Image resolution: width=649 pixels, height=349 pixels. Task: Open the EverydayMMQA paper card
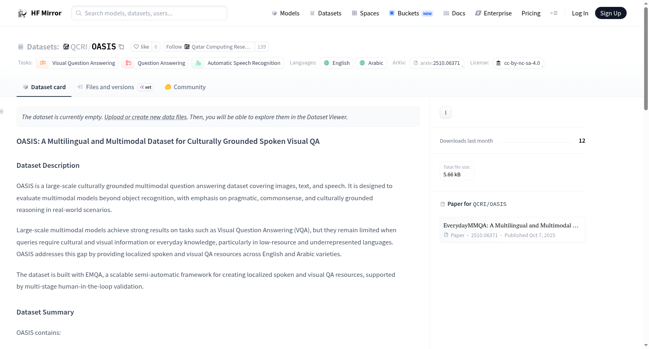pos(512,230)
